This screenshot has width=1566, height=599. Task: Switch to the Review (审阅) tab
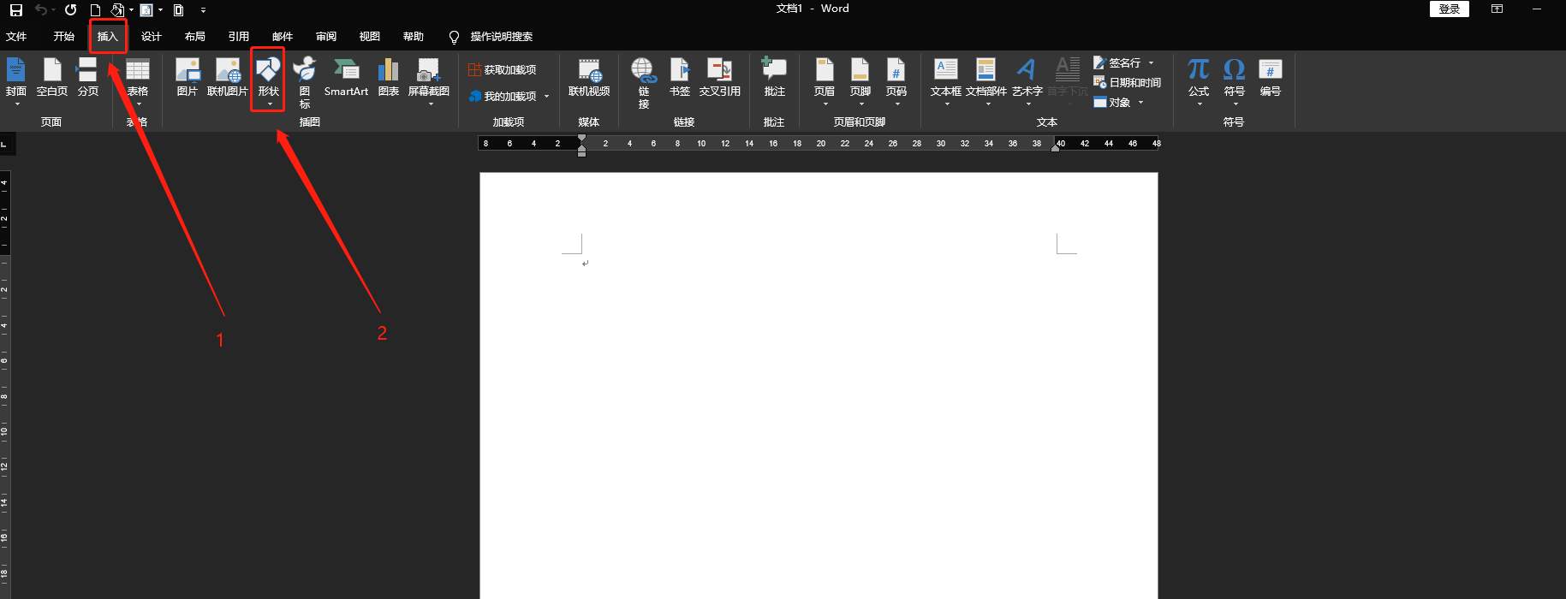pyautogui.click(x=326, y=37)
